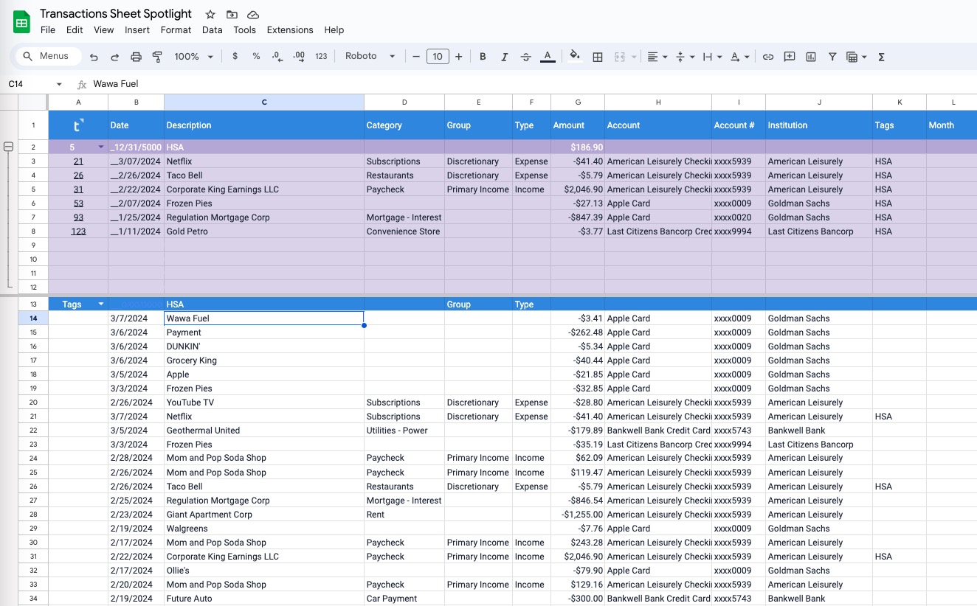Follow the link 123 in column A
The image size is (977, 606).
[x=78, y=231]
